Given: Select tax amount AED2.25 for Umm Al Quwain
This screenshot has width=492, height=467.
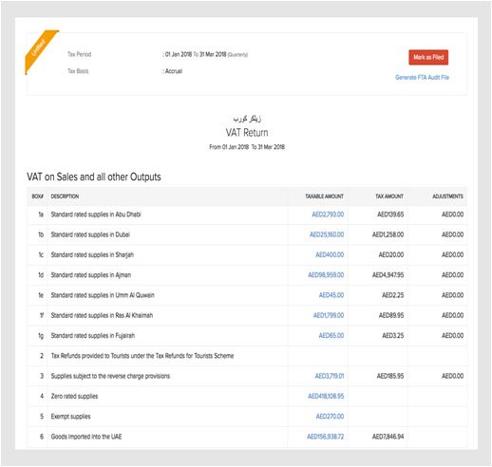Looking at the screenshot, I should (392, 295).
